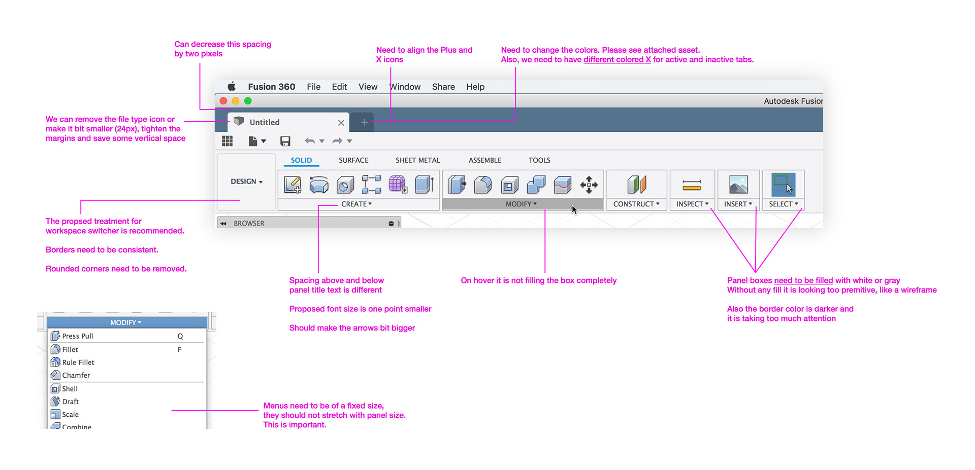Select the Move/Copy arrows tool
975x470 pixels.
[x=589, y=185]
